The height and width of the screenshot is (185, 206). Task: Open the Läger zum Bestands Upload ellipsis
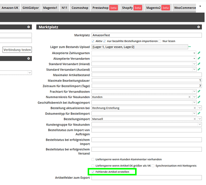[x=190, y=47]
